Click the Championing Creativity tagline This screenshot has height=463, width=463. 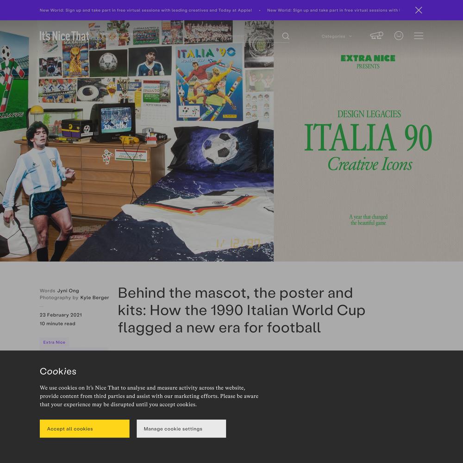coord(121,36)
